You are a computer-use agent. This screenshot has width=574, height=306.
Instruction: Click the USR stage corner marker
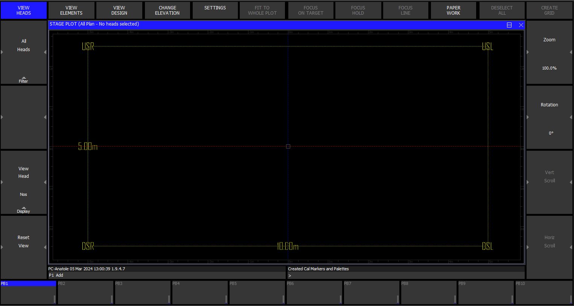pos(88,47)
